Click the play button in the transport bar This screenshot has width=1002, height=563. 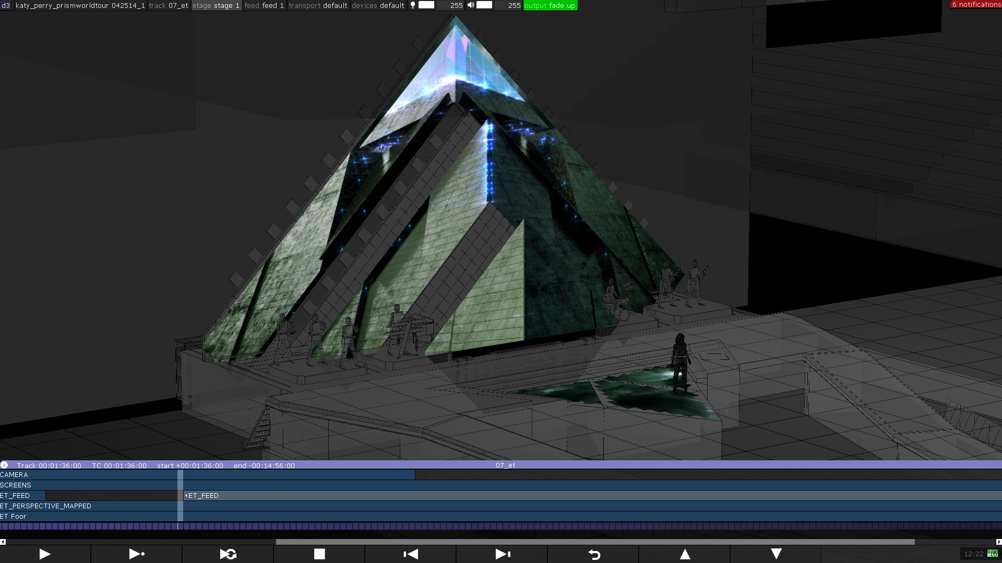(45, 554)
